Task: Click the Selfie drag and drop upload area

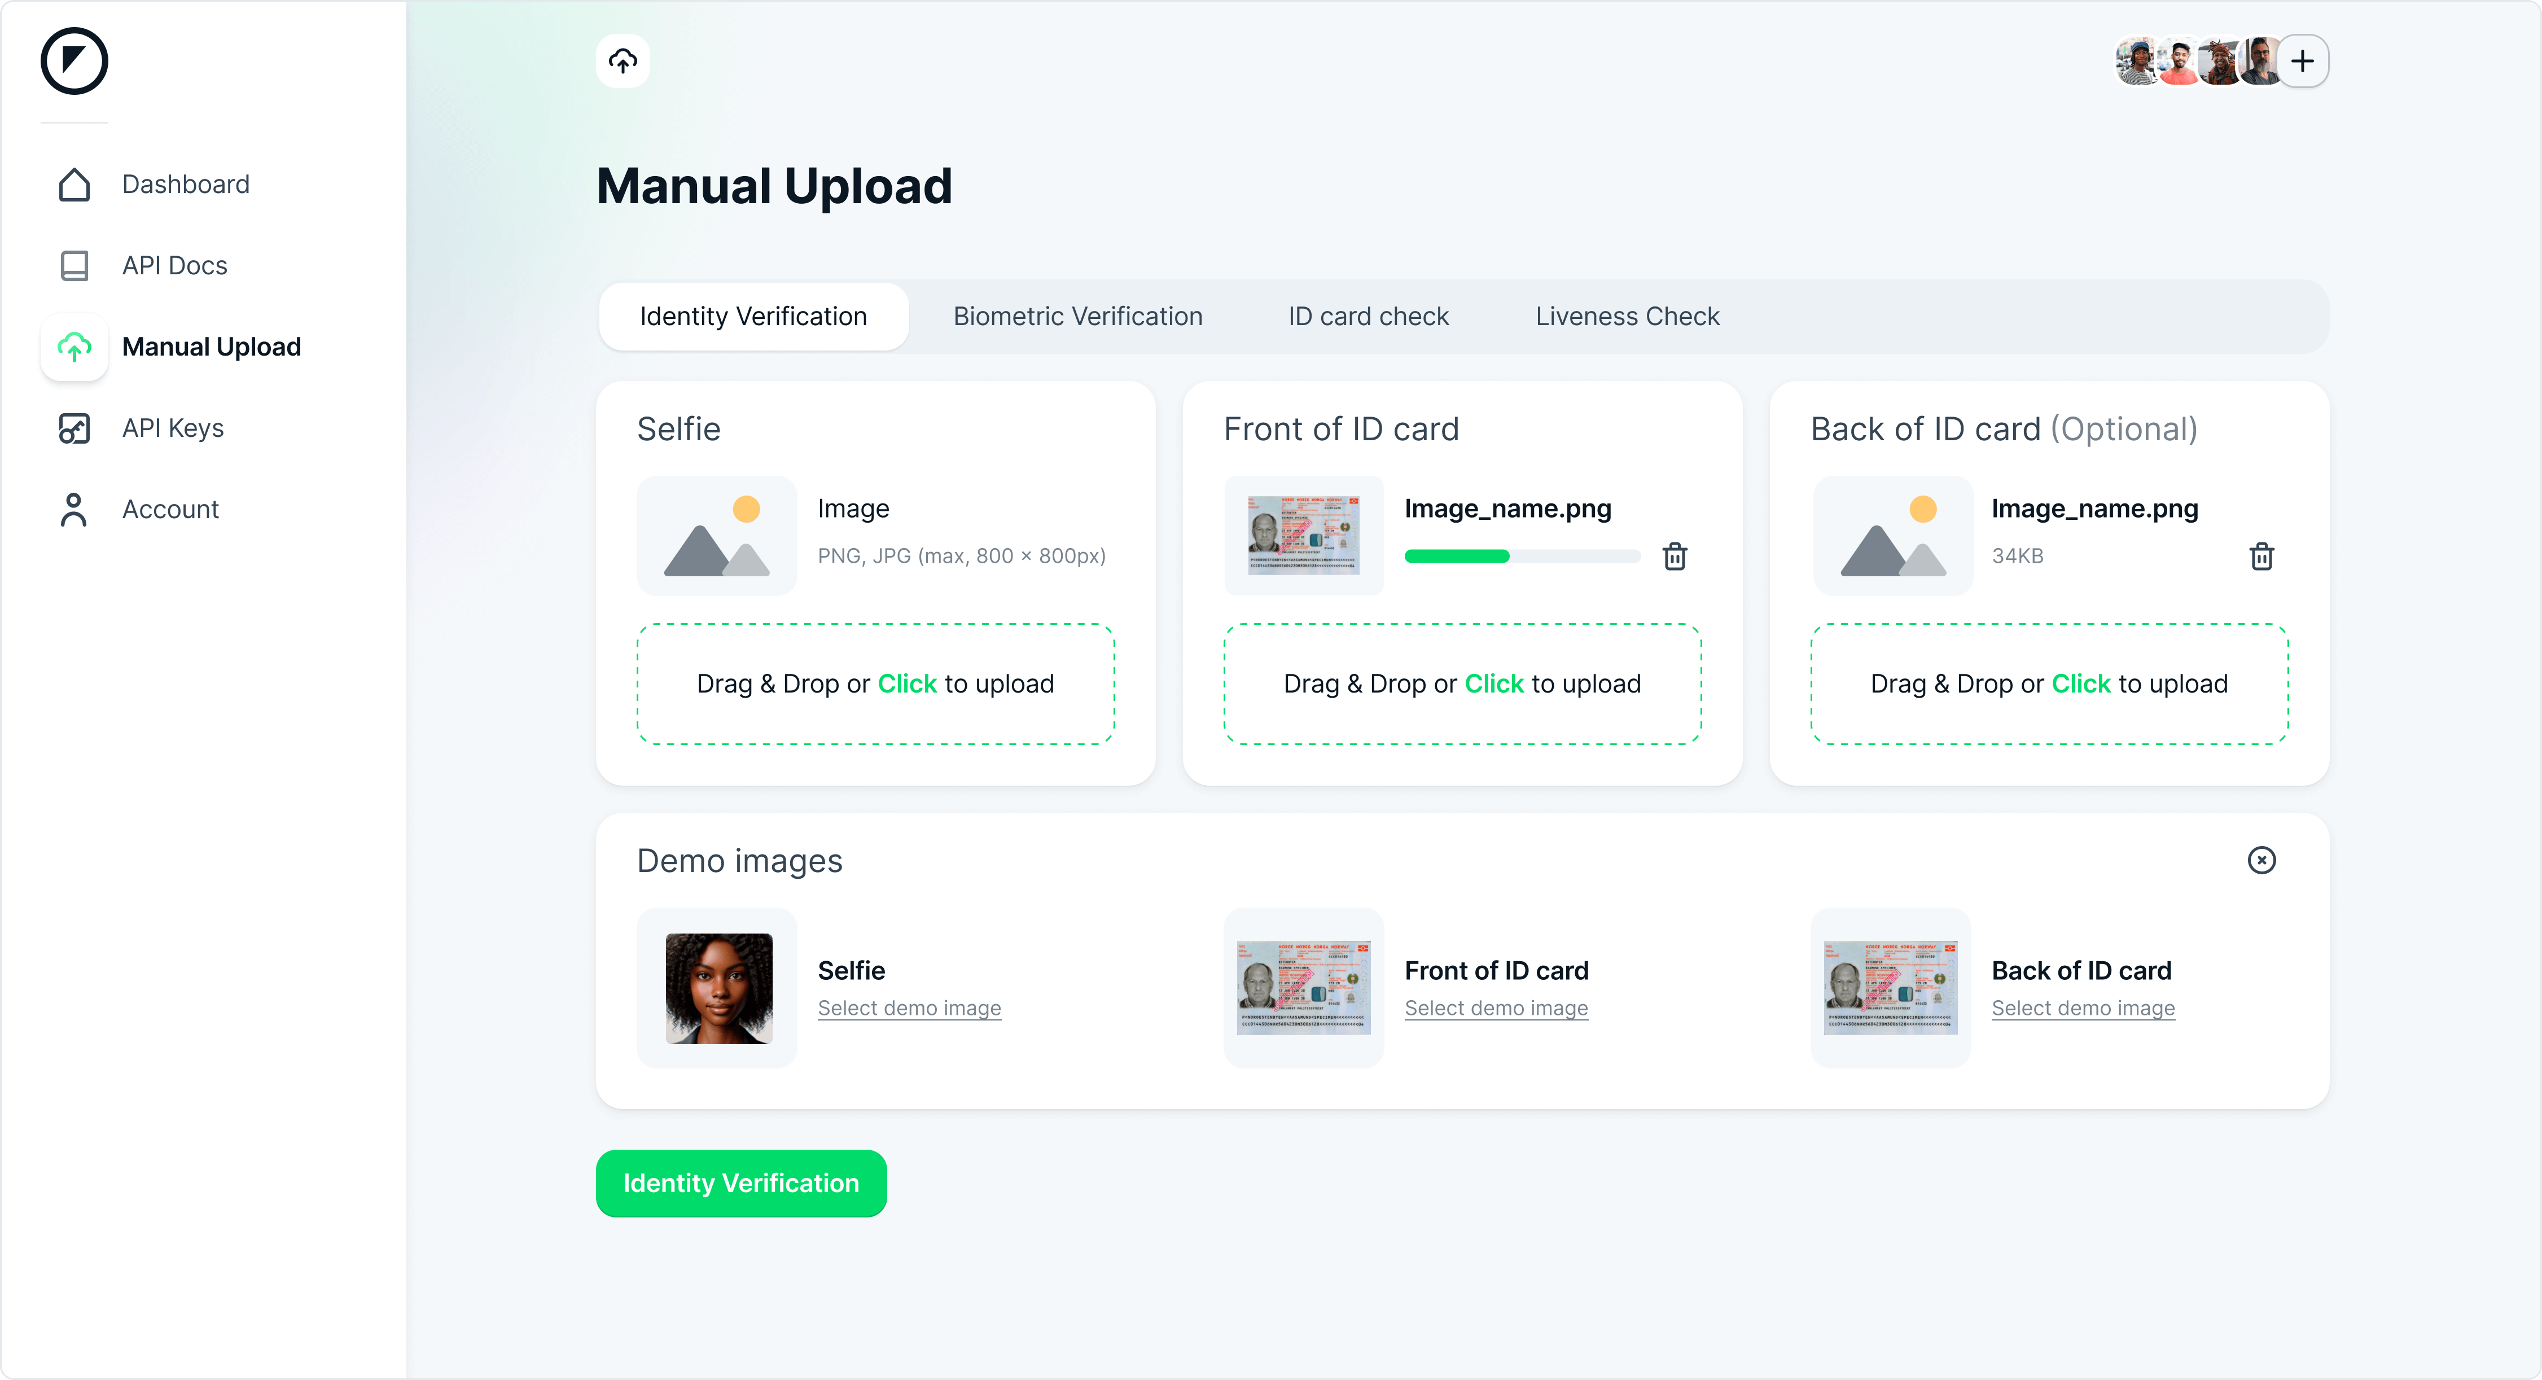Action: tap(875, 684)
